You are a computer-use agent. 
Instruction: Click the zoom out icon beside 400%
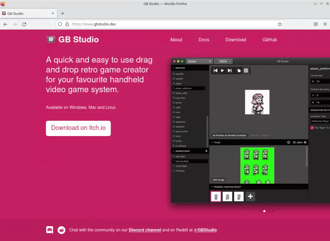coord(216,61)
